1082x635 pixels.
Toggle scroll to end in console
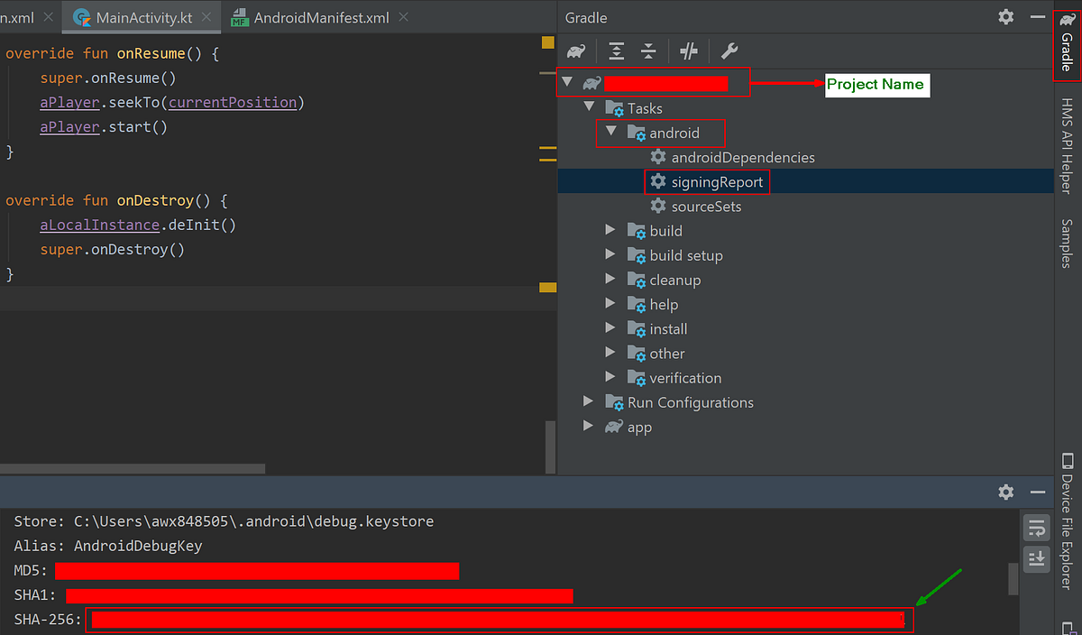point(1037,557)
